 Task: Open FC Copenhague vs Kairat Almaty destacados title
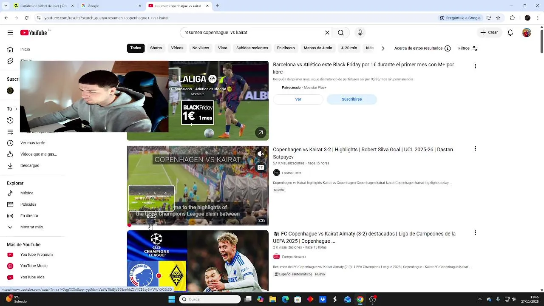tap(365, 237)
